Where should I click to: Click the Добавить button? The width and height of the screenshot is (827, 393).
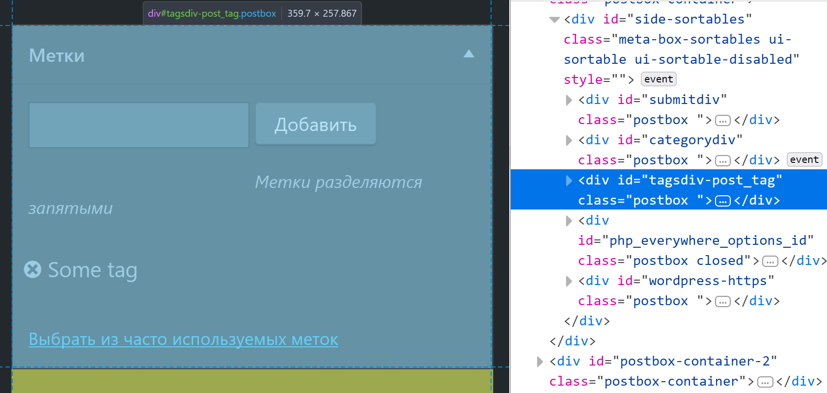316,124
